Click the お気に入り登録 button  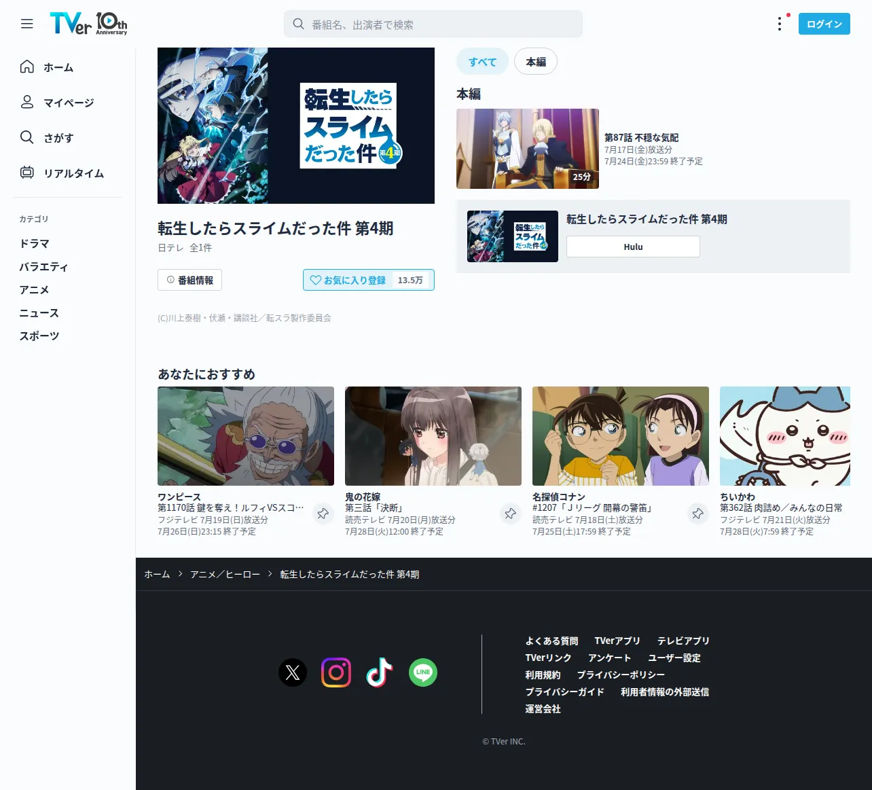(369, 280)
